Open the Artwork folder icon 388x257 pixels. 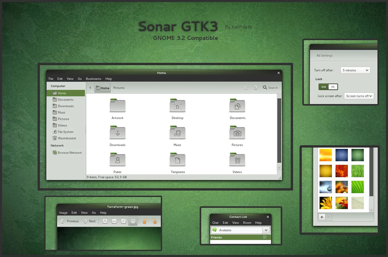pyautogui.click(x=118, y=105)
